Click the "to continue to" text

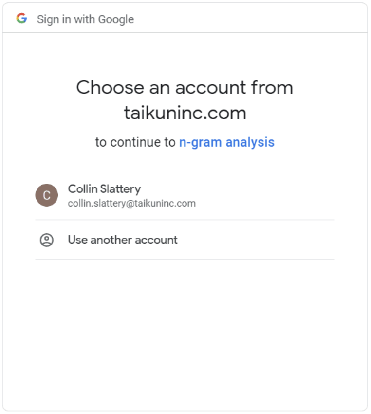pyautogui.click(x=135, y=142)
